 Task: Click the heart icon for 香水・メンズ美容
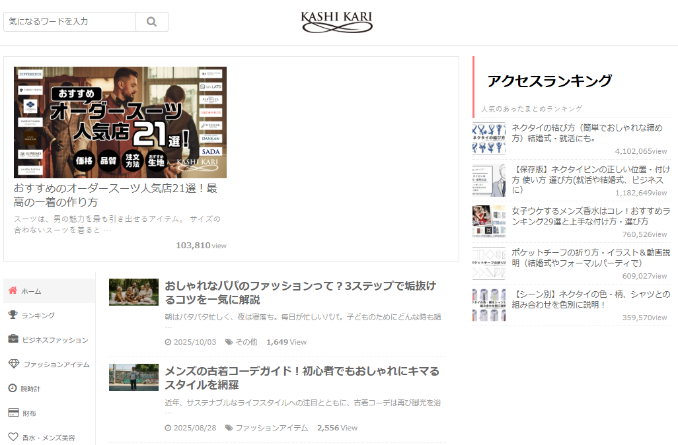pyautogui.click(x=13, y=437)
